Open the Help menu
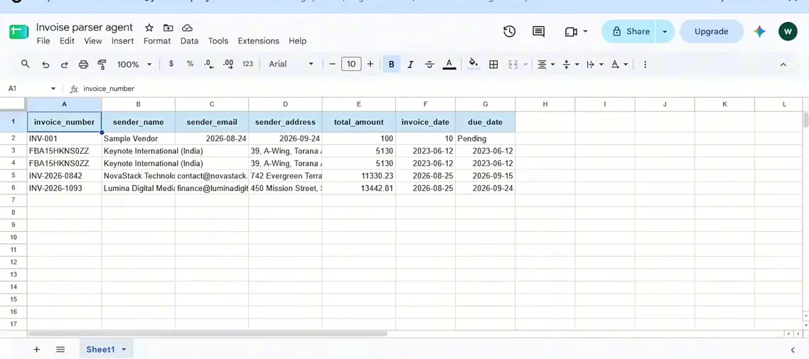Viewport: 809px width, 359px height. (x=298, y=40)
